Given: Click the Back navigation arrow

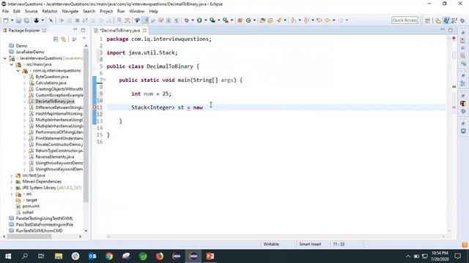Looking at the screenshot, I should pos(328,20).
